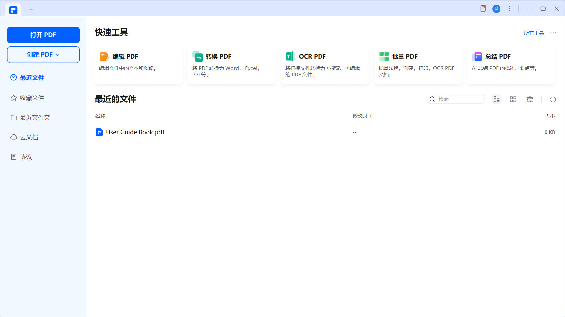Add a new tab with plus icon
The image size is (565, 317).
click(x=31, y=10)
